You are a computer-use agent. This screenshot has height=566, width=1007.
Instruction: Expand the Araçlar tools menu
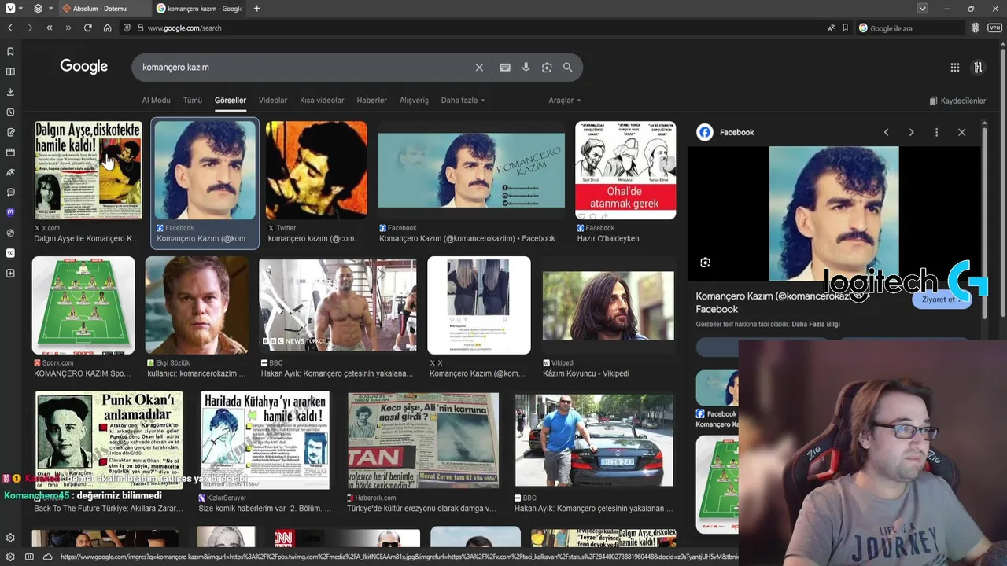pyautogui.click(x=564, y=101)
